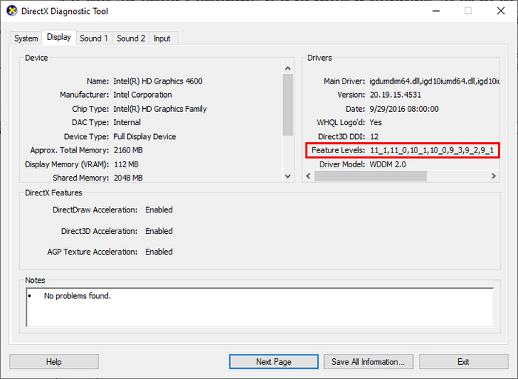Viewport: 518px width, 379px height.
Task: Open the Sound 2 tab
Action: pyautogui.click(x=131, y=38)
